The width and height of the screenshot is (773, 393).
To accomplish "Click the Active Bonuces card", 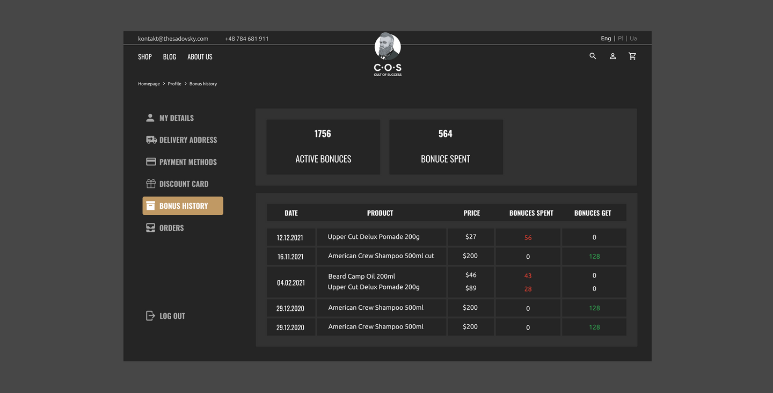I will (x=323, y=147).
